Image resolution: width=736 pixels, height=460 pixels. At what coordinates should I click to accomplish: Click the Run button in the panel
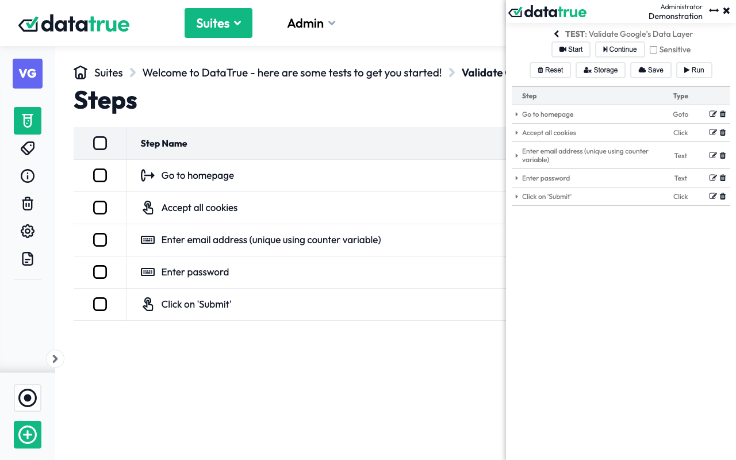(694, 70)
